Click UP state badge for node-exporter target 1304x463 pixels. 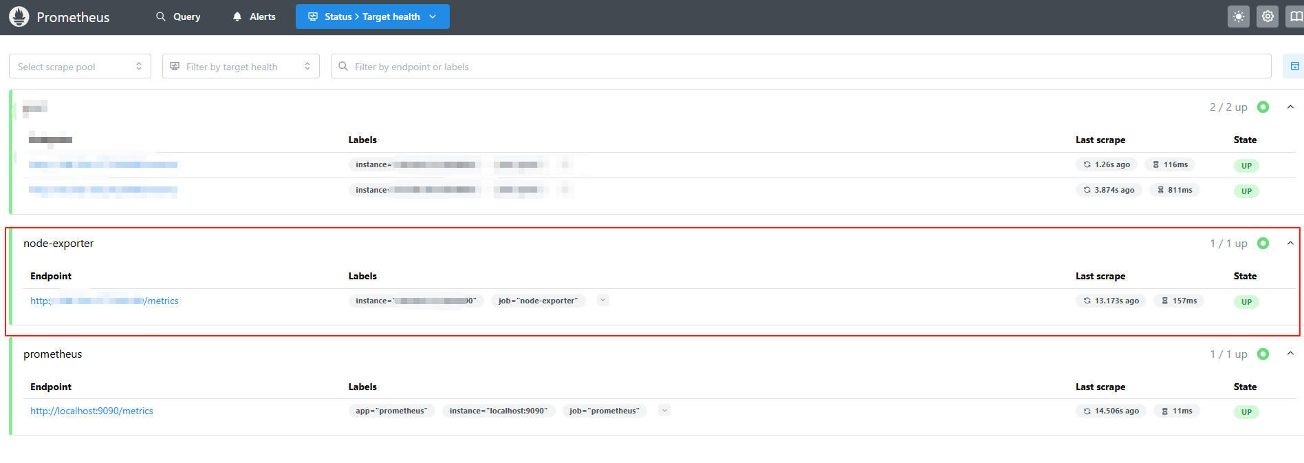click(x=1246, y=302)
